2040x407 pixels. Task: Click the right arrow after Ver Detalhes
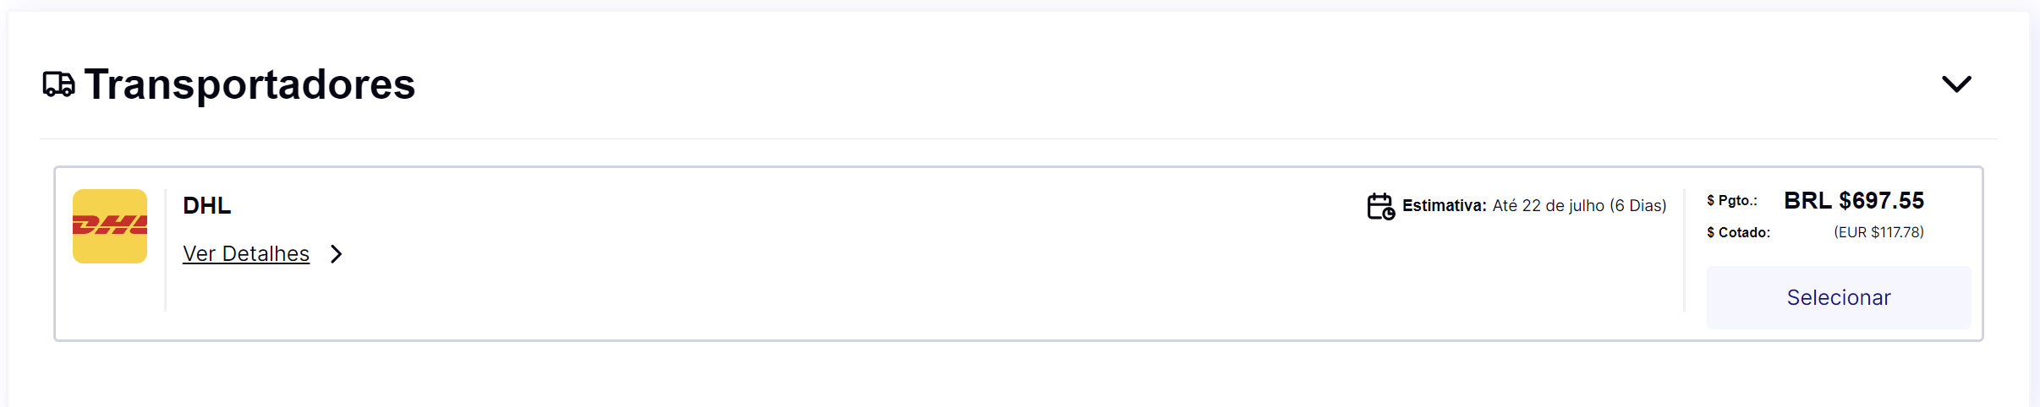pyautogui.click(x=337, y=254)
